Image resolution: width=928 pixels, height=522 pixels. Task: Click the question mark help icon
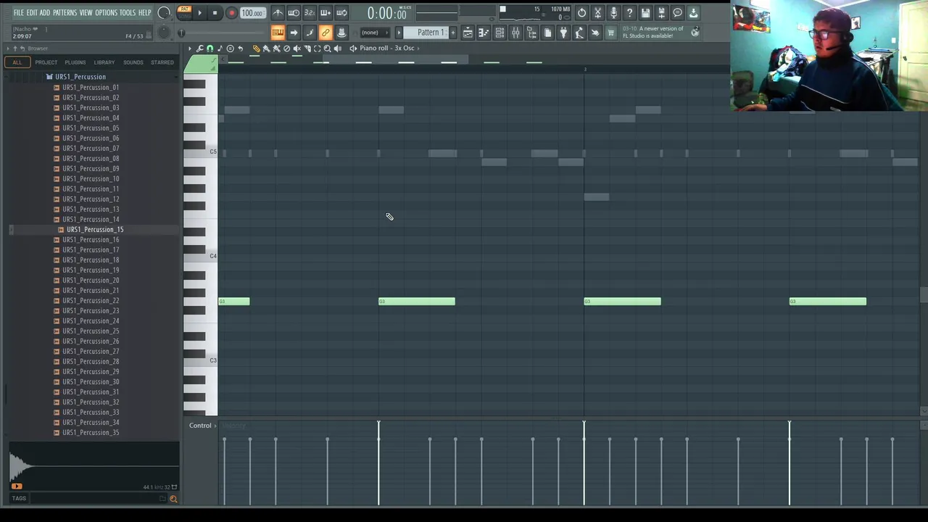(x=629, y=13)
